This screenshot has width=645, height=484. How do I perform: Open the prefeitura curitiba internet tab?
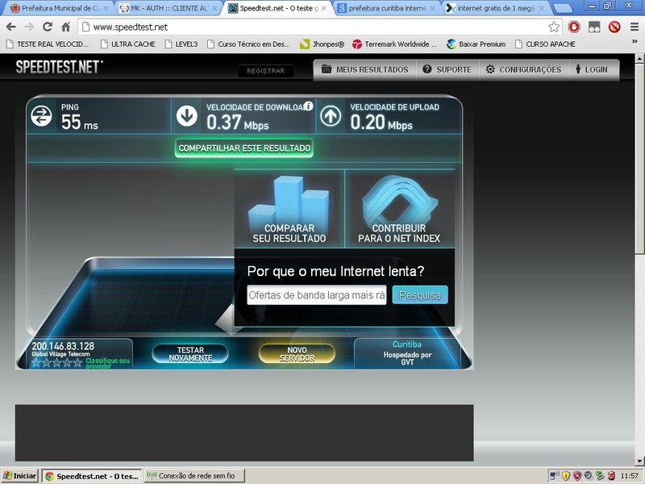387,8
